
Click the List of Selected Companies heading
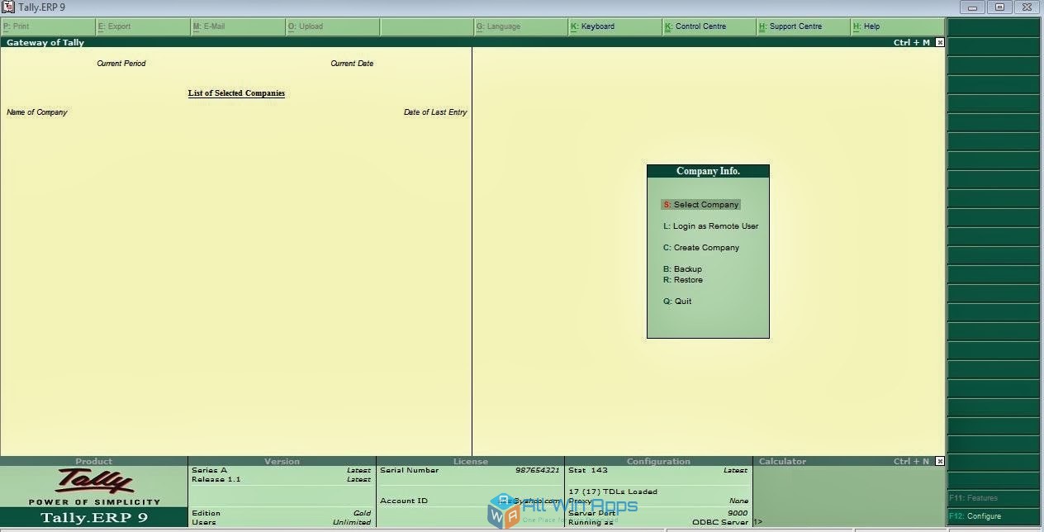coord(236,93)
